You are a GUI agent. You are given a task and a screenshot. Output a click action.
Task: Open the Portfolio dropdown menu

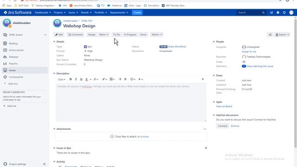click(101, 13)
